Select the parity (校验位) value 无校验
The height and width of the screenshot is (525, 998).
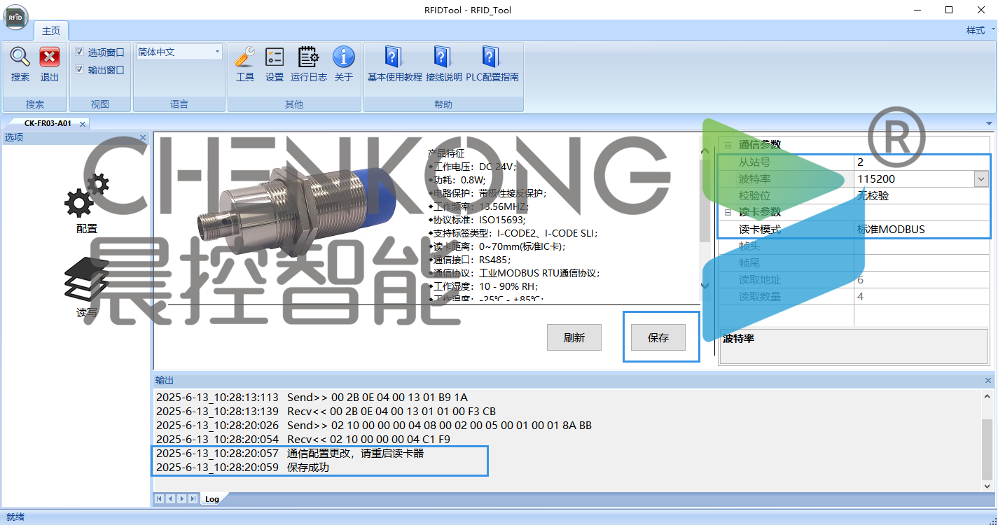click(x=921, y=195)
